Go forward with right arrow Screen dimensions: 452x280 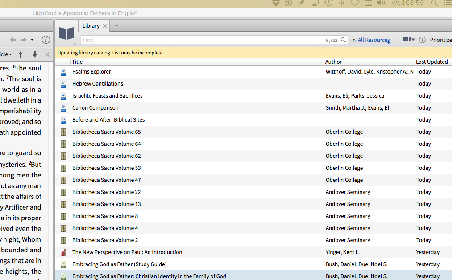[x=24, y=40]
